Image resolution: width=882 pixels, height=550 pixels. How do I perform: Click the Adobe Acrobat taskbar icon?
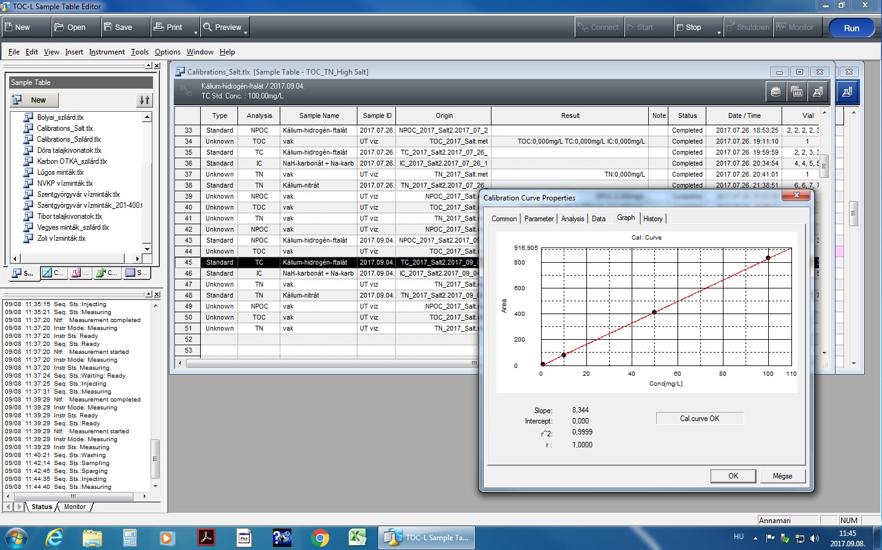(x=206, y=538)
